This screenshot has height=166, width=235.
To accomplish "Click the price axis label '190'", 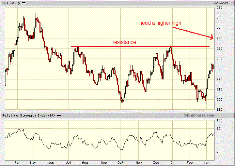I will (219, 109).
